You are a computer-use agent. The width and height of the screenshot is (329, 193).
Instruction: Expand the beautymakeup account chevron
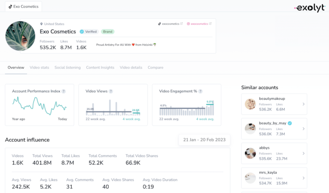pos(303,104)
